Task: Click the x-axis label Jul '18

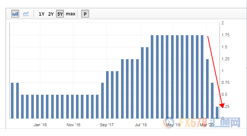Action: [141, 125]
